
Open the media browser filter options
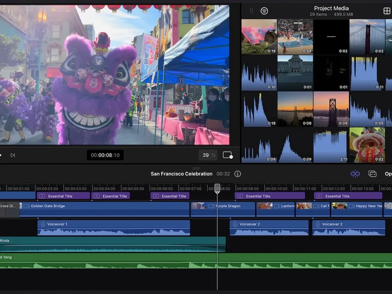264,11
